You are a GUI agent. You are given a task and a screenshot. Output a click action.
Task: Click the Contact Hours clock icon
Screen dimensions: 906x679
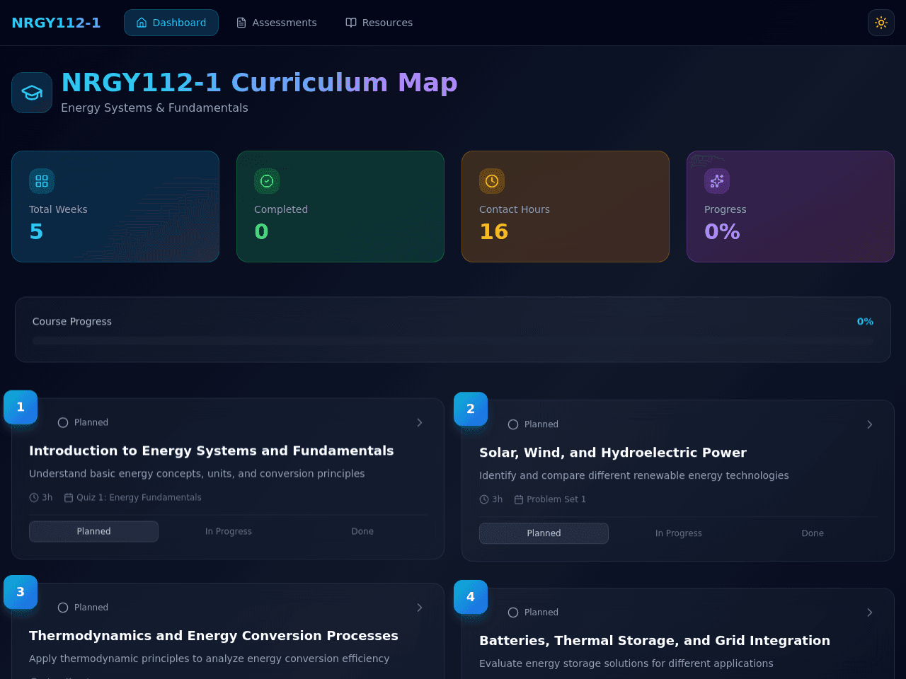click(x=492, y=181)
